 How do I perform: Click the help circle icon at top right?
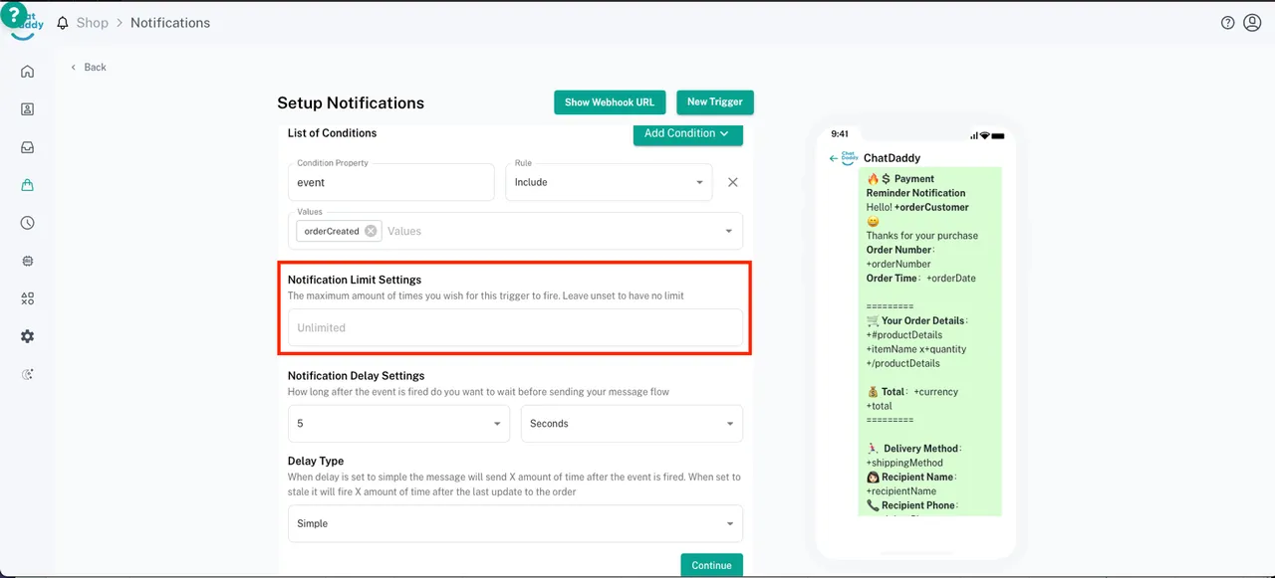tap(1227, 23)
